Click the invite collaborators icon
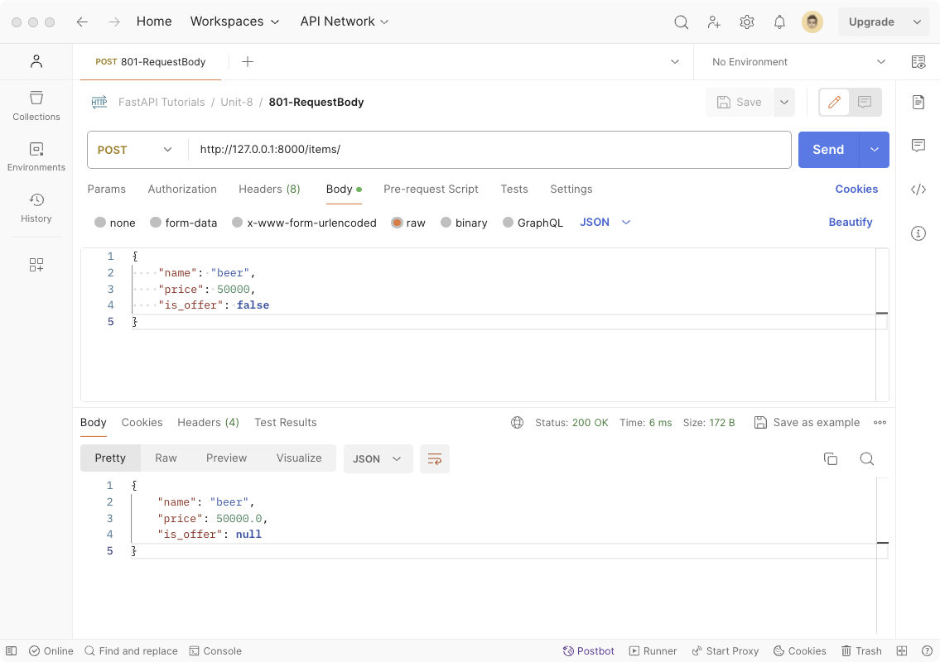Viewport: 940px width, 662px height. [x=714, y=22]
